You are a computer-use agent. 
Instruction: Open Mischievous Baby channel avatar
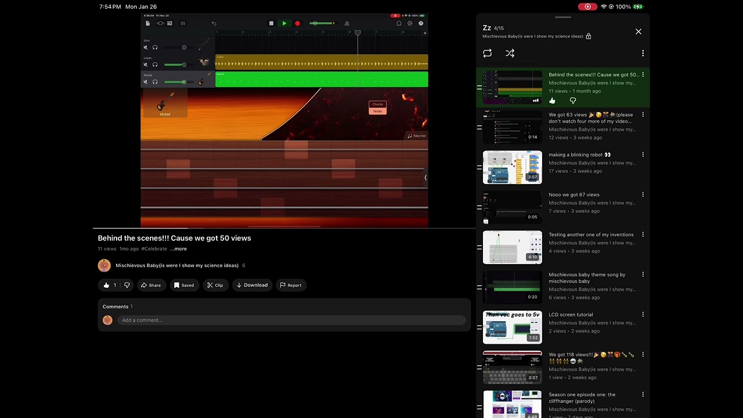pos(104,265)
